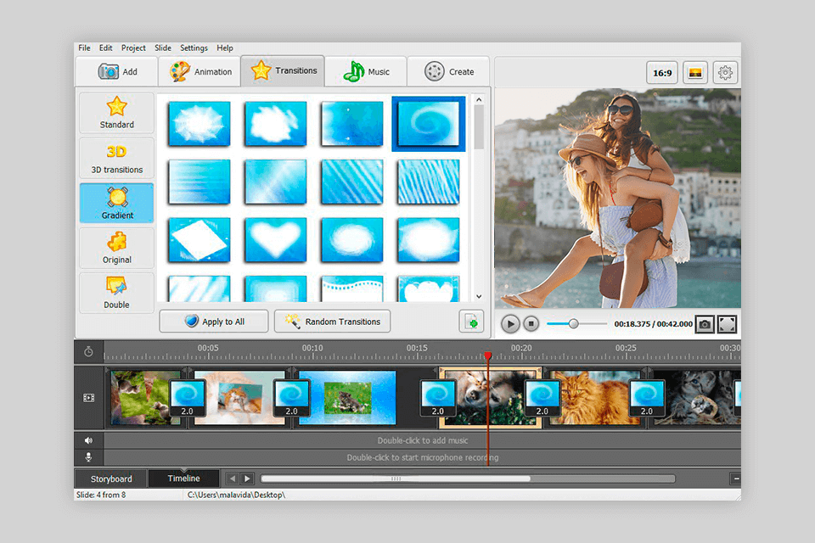
Task: Play the slideshow preview
Action: point(510,324)
